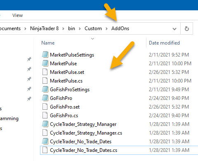Click the notepad icon of GoFishPro file
The image size is (198, 161).
click(45, 98)
